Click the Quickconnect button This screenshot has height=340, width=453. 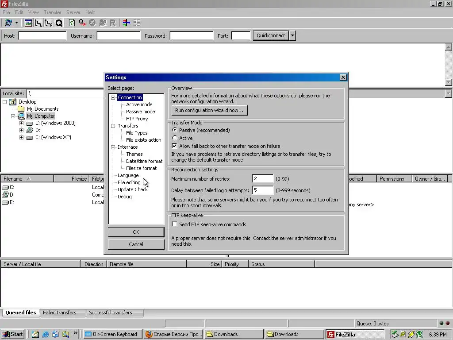click(x=271, y=35)
